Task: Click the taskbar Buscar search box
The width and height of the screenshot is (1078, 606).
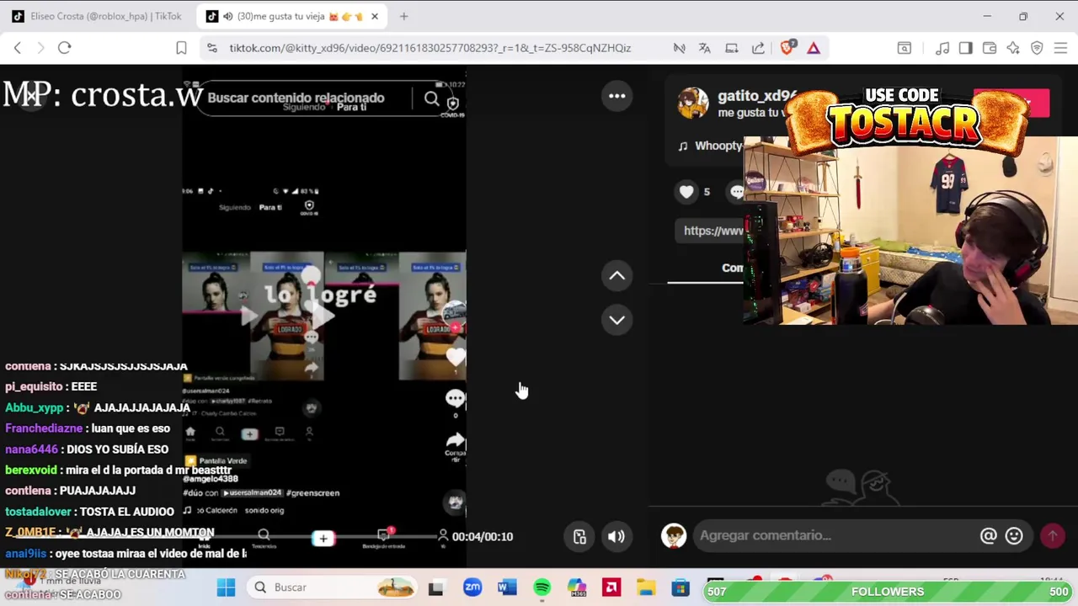Action: (x=333, y=587)
